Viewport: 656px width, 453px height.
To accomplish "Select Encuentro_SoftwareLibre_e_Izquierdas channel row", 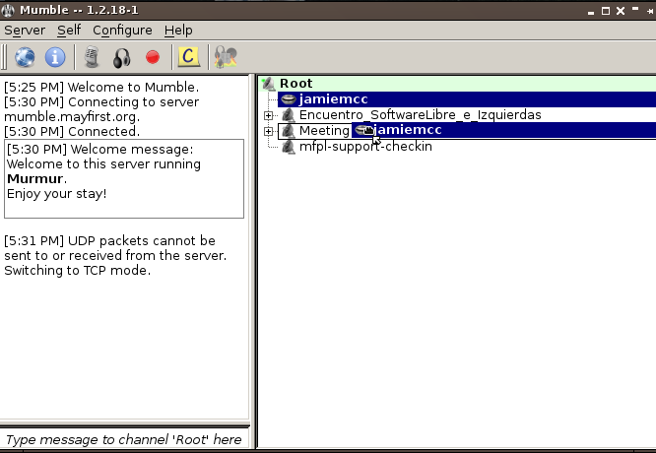I will [467, 115].
